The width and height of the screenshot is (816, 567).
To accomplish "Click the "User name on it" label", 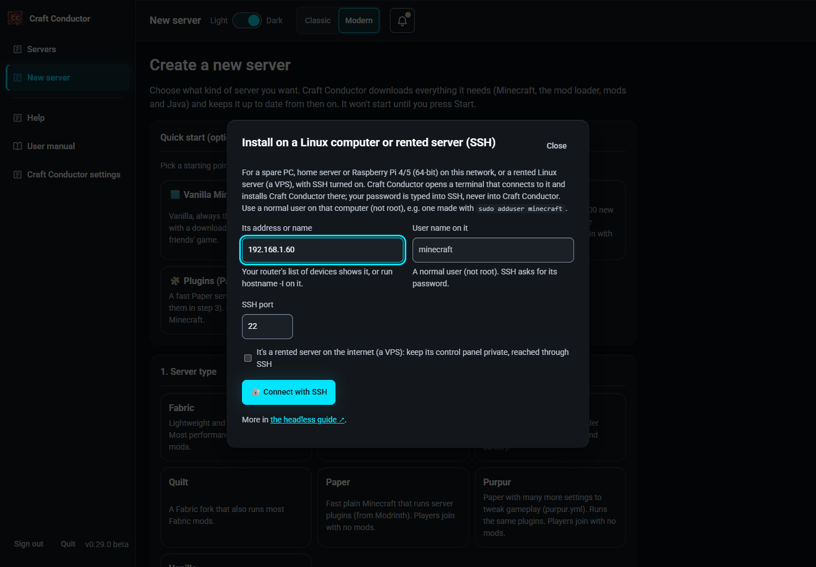I will [x=440, y=228].
